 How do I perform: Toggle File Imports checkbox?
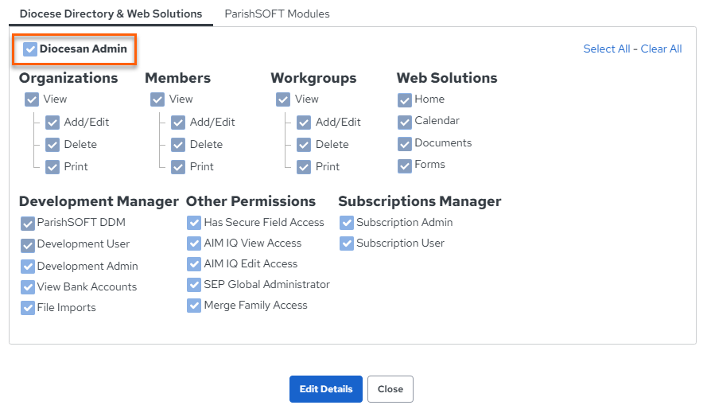(x=28, y=308)
